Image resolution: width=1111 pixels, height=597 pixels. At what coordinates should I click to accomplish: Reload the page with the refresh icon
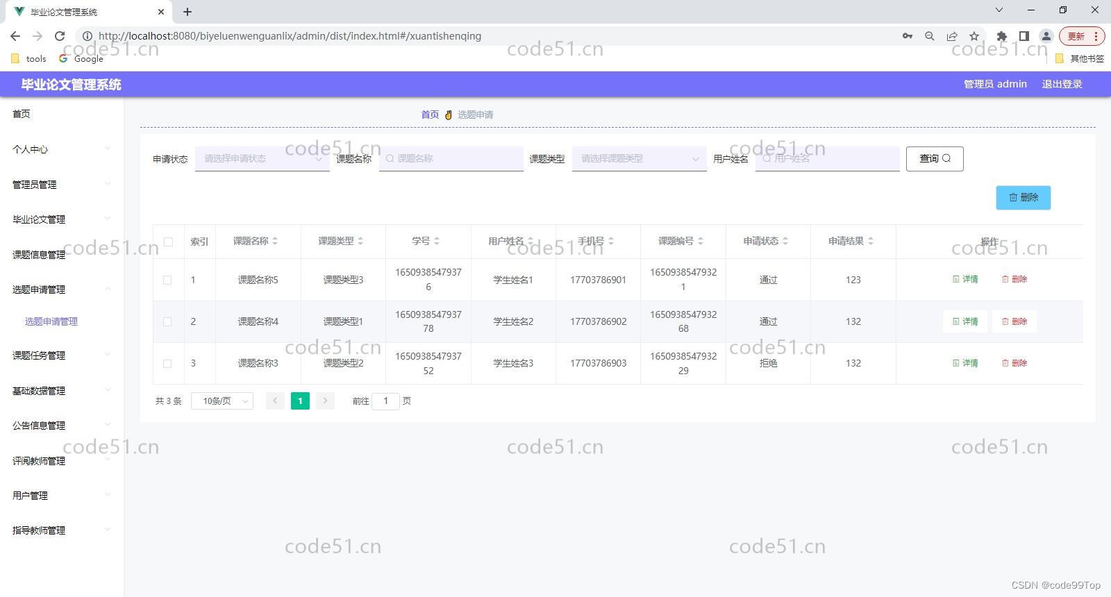(60, 36)
